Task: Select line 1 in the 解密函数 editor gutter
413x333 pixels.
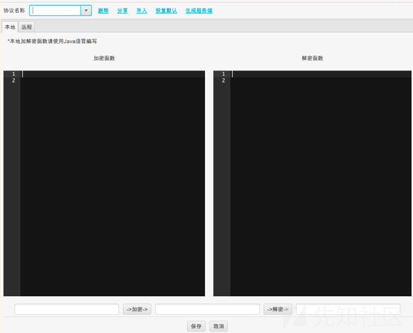Action: (223, 74)
